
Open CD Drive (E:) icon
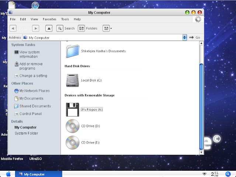(73, 142)
